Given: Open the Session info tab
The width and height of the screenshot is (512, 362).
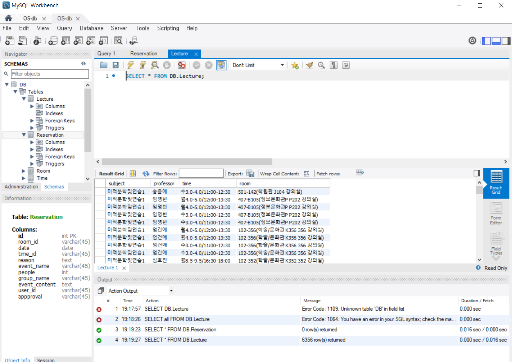Looking at the screenshot, I should (x=46, y=359).
